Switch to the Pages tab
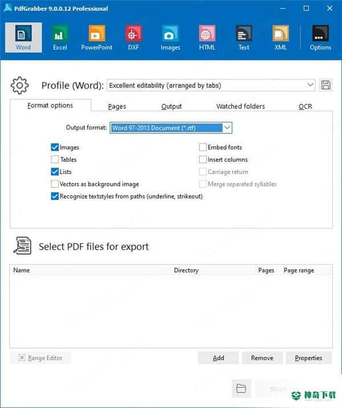 [x=117, y=107]
